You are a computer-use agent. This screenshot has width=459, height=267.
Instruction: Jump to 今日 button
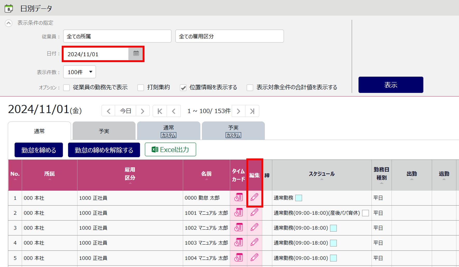click(126, 111)
